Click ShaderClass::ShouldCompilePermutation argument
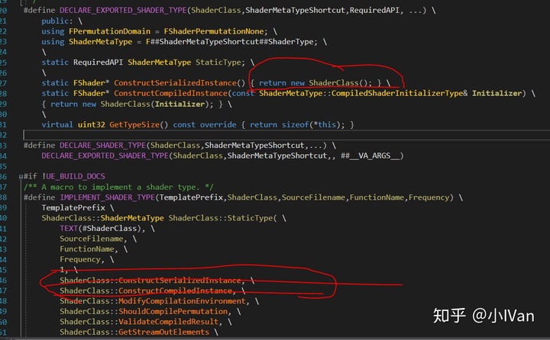Image resolution: width=550 pixels, height=340 pixels. tap(145, 312)
